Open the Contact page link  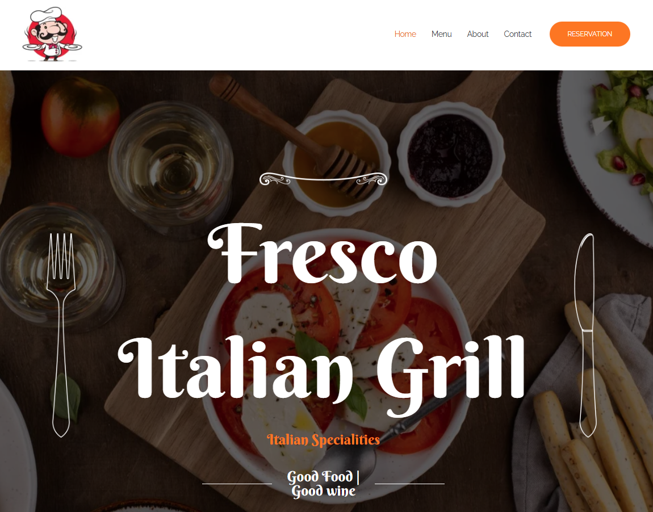coord(518,34)
